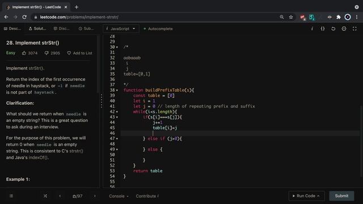The width and height of the screenshot is (363, 204).
Task: Open the Chrome profile avatar
Action: click(348, 17)
